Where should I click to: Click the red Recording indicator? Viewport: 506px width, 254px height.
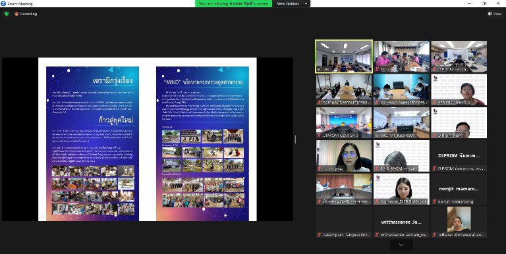coord(26,14)
